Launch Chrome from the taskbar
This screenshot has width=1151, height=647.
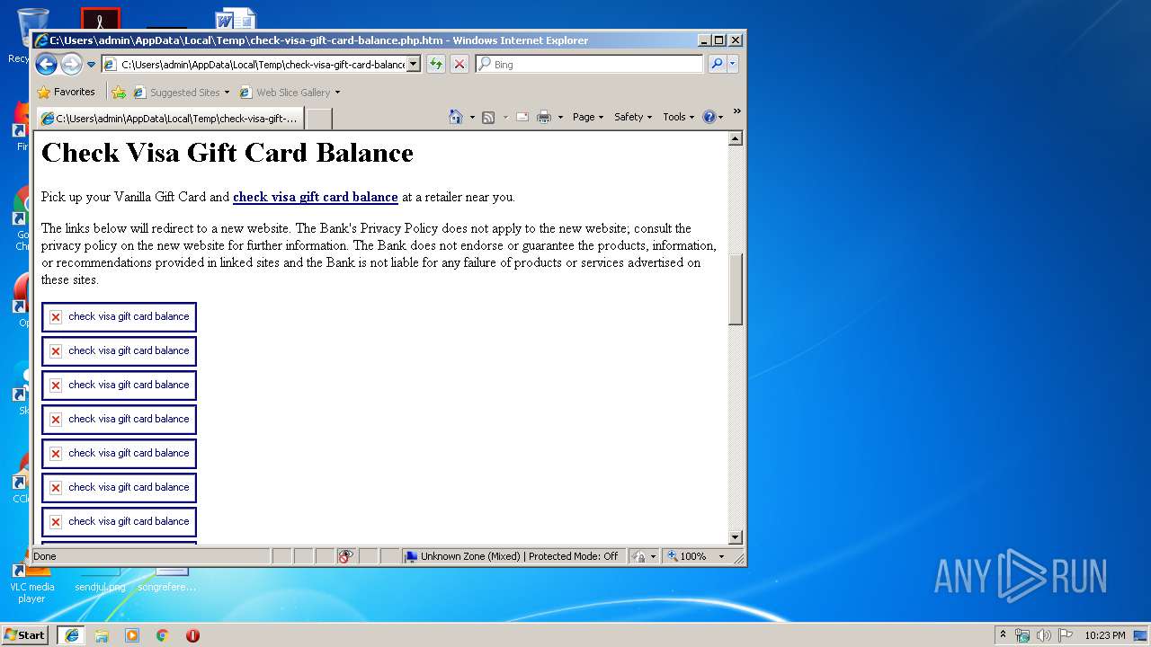[163, 635]
